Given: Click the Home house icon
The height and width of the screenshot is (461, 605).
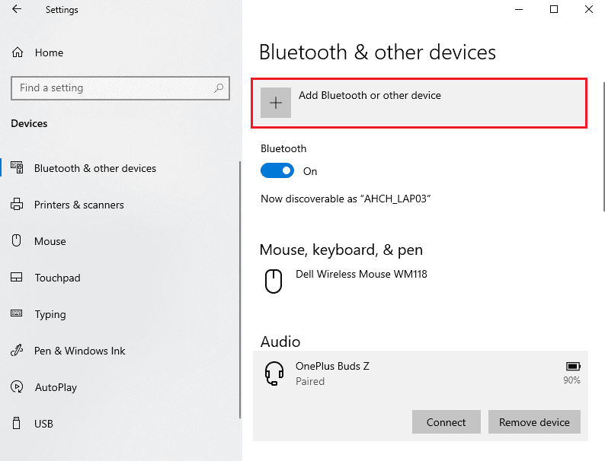Looking at the screenshot, I should coord(18,52).
